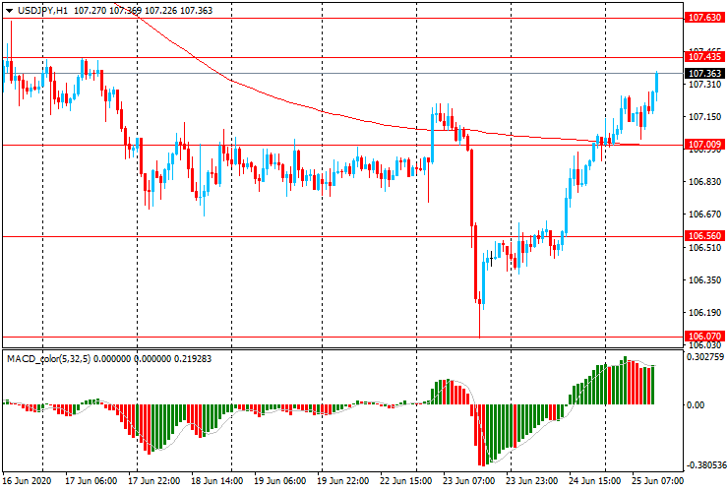Select the 24 Jun 15:00 time label
The image size is (728, 492).
(x=595, y=482)
